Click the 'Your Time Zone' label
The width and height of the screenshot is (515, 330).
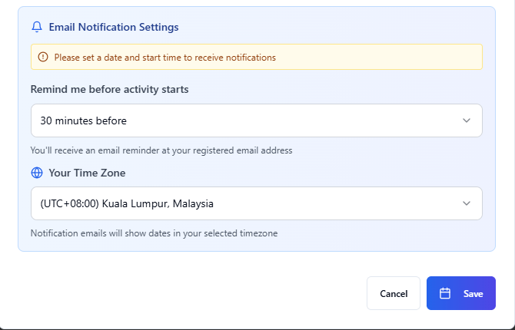(87, 173)
